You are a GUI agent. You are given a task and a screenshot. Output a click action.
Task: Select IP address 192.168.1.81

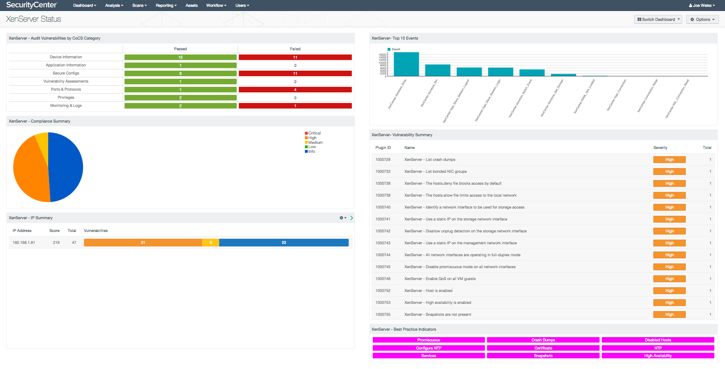coord(24,243)
